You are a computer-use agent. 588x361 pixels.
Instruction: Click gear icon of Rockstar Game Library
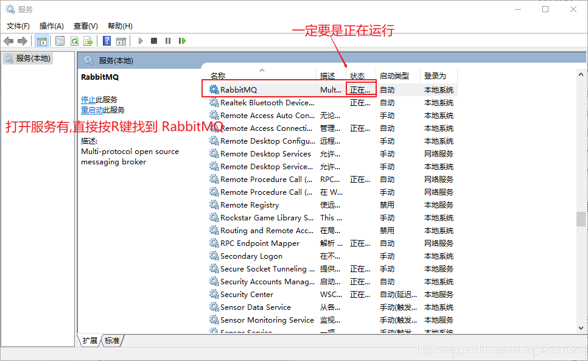tap(214, 217)
